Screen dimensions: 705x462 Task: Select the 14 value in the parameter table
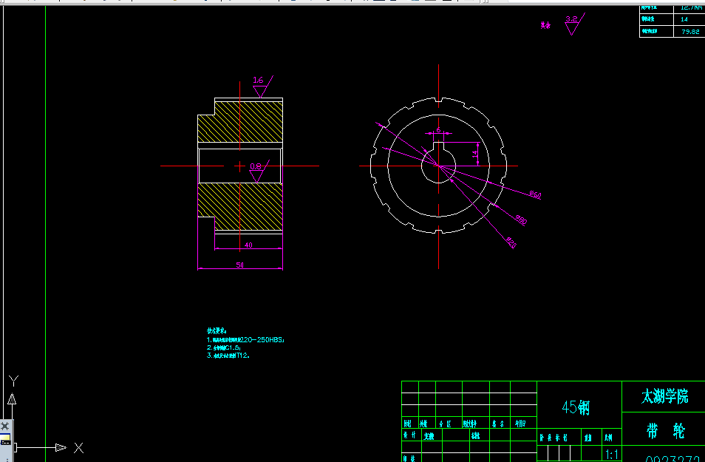click(684, 19)
